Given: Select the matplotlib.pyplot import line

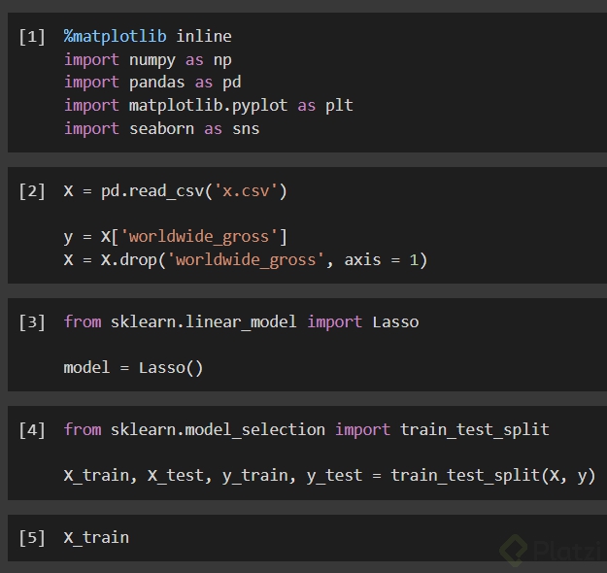Looking at the screenshot, I should click(208, 105).
